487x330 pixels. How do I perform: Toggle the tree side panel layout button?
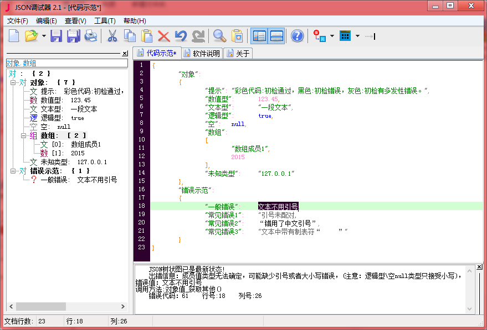click(259, 36)
